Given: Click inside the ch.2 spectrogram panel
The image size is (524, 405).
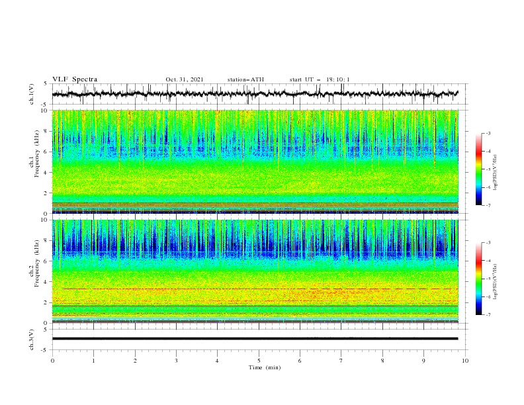Looking at the screenshot, I should click(x=255, y=271).
